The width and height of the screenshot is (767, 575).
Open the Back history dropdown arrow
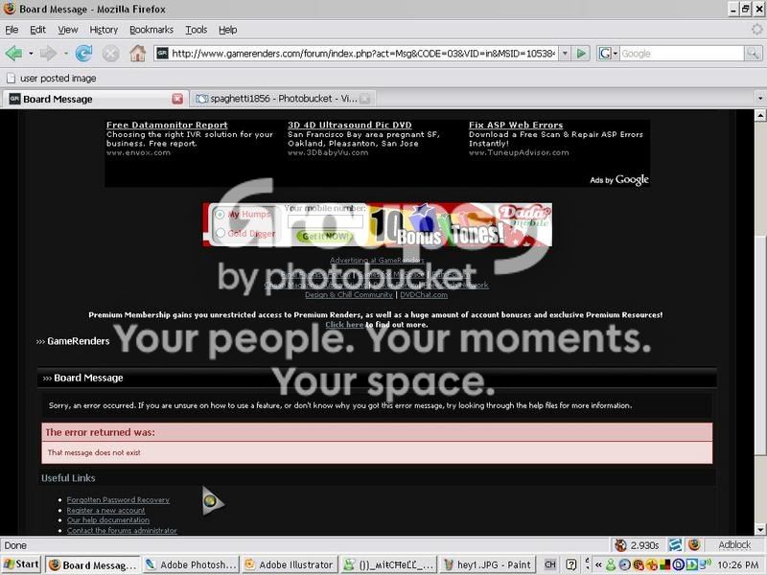[31, 54]
